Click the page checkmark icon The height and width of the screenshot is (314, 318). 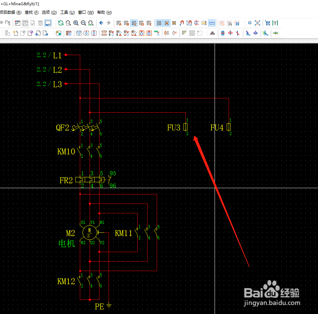[x=33, y=23]
